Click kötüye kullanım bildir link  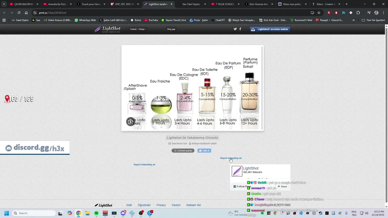tap(203, 144)
